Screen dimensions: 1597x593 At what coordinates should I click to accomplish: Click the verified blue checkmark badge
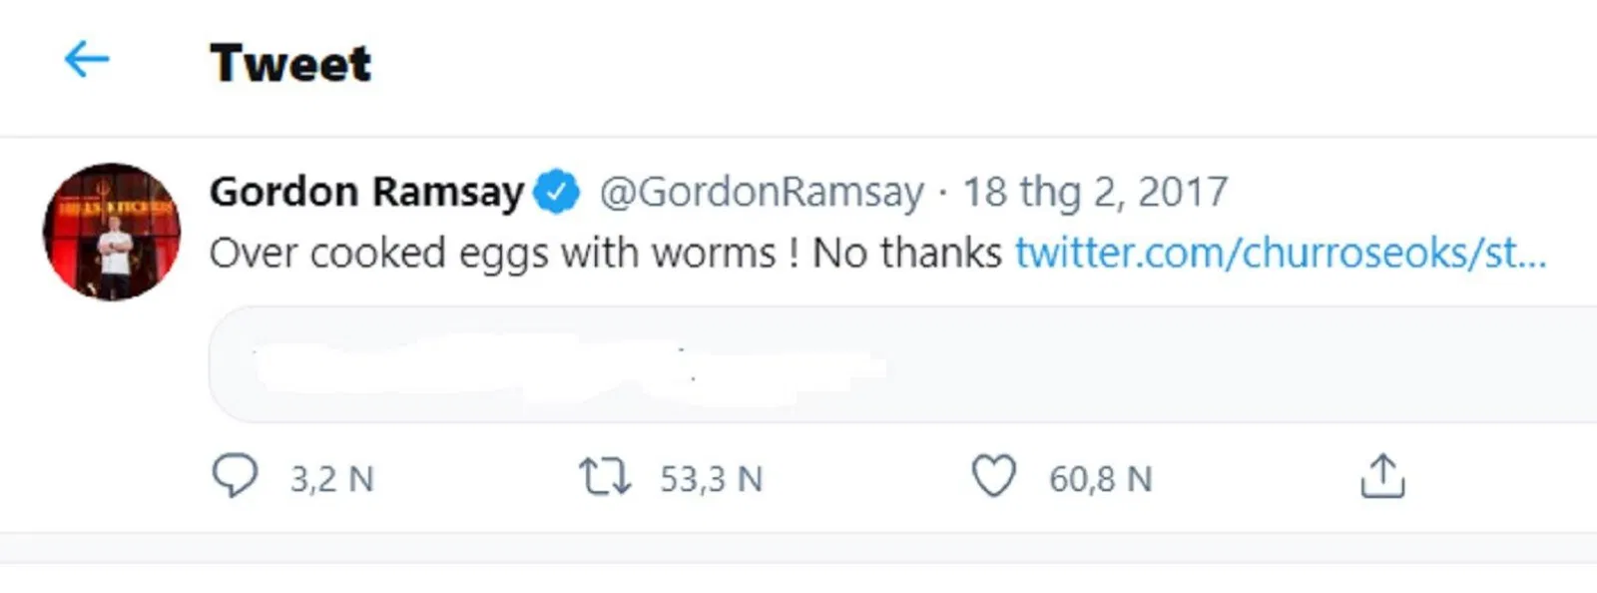coord(557,191)
